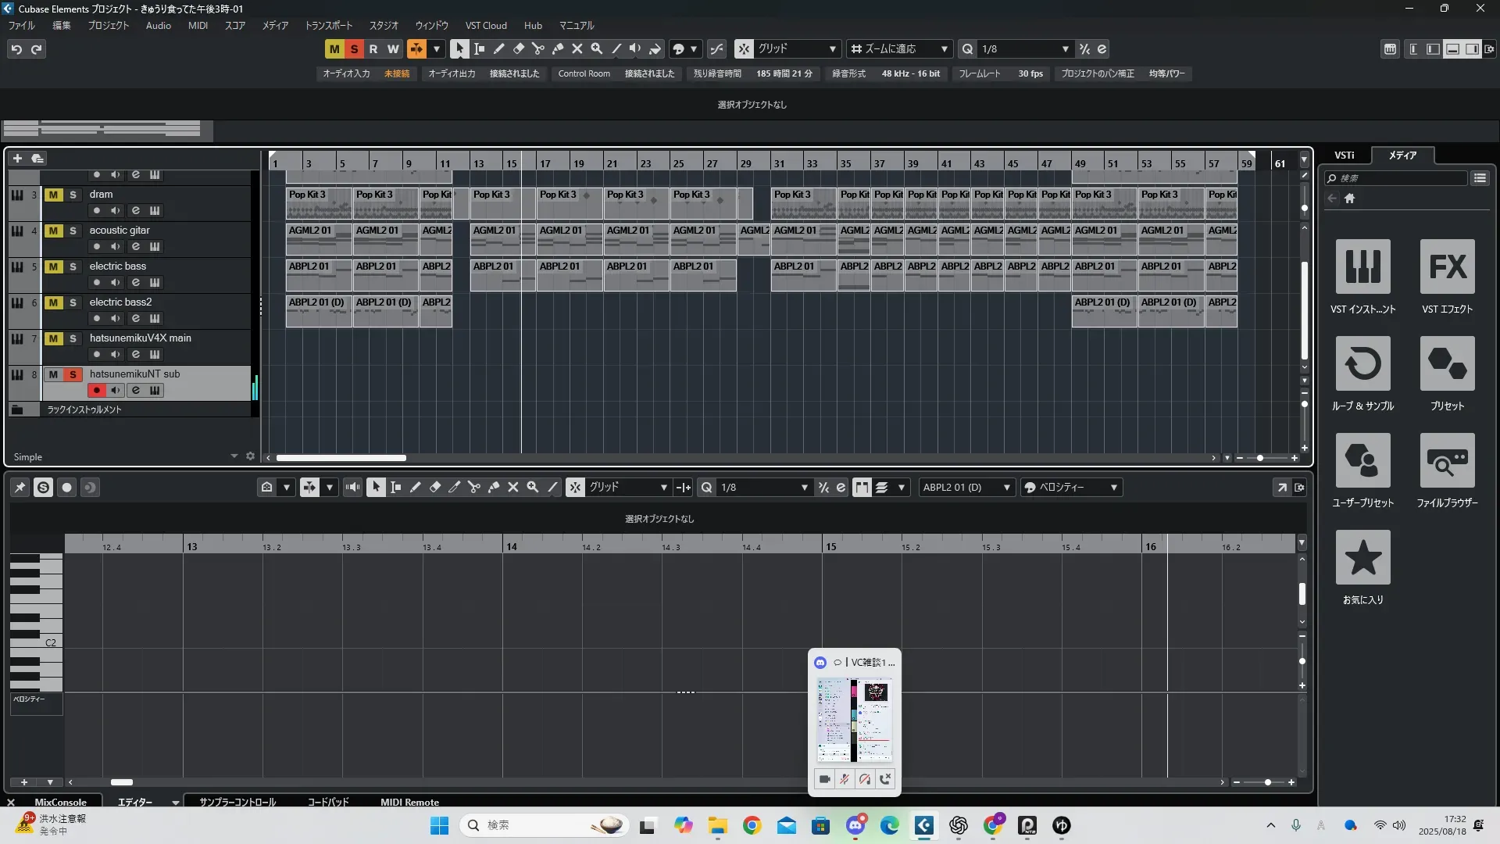Select the Draw pencil tool in top toolbar
Image resolution: width=1500 pixels, height=844 pixels.
(498, 48)
